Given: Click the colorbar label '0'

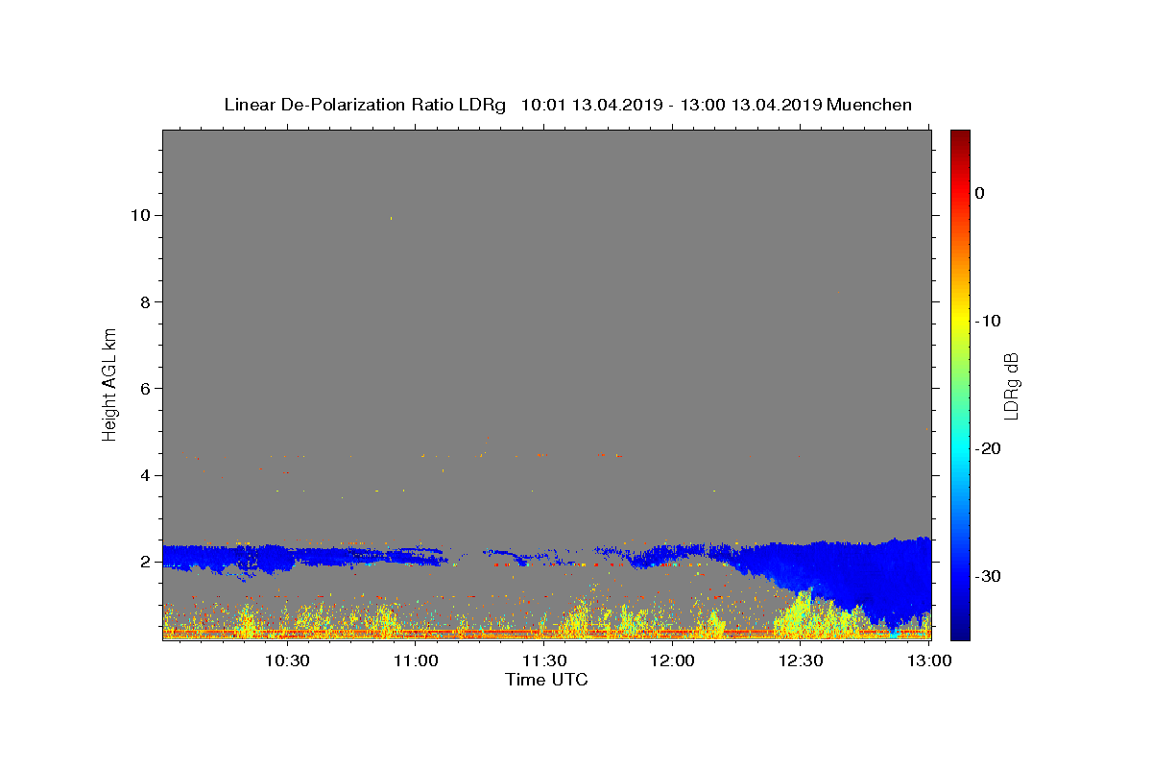Looking at the screenshot, I should 980,193.
